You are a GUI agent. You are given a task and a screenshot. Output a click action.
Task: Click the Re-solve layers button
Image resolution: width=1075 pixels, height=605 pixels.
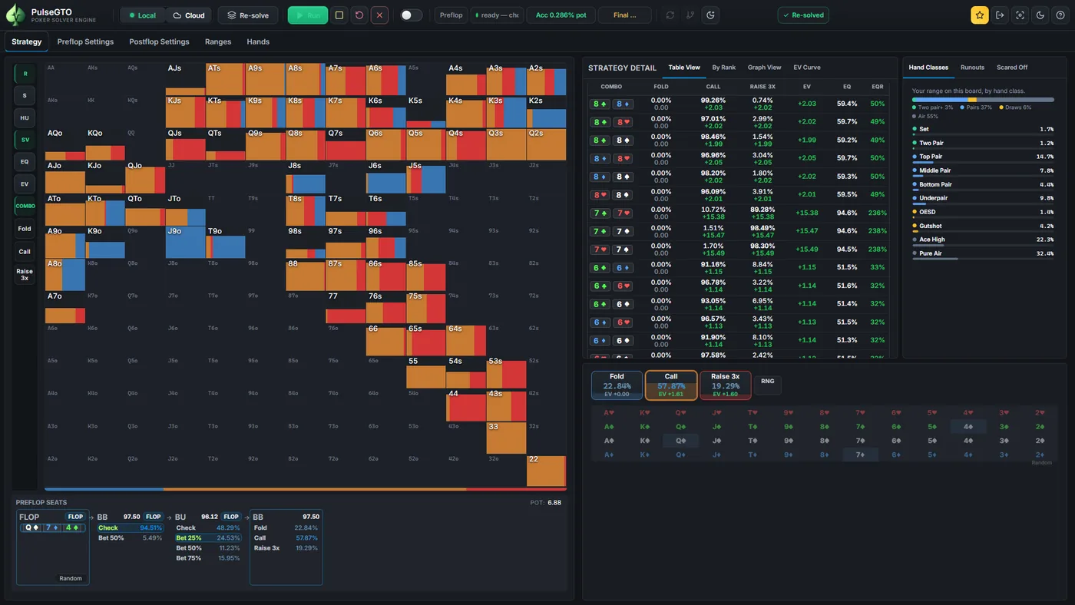pyautogui.click(x=248, y=15)
